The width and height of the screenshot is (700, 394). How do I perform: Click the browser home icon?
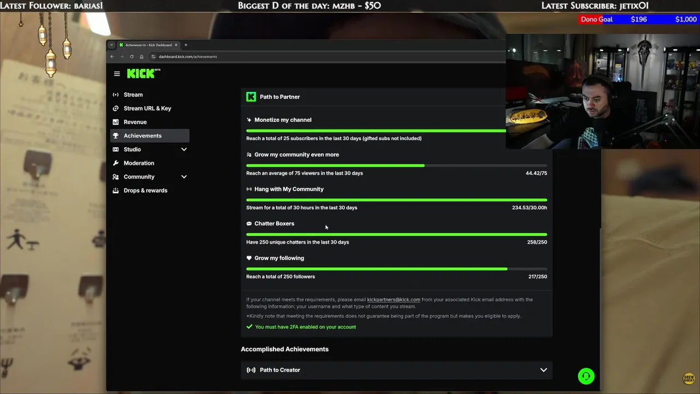[142, 56]
